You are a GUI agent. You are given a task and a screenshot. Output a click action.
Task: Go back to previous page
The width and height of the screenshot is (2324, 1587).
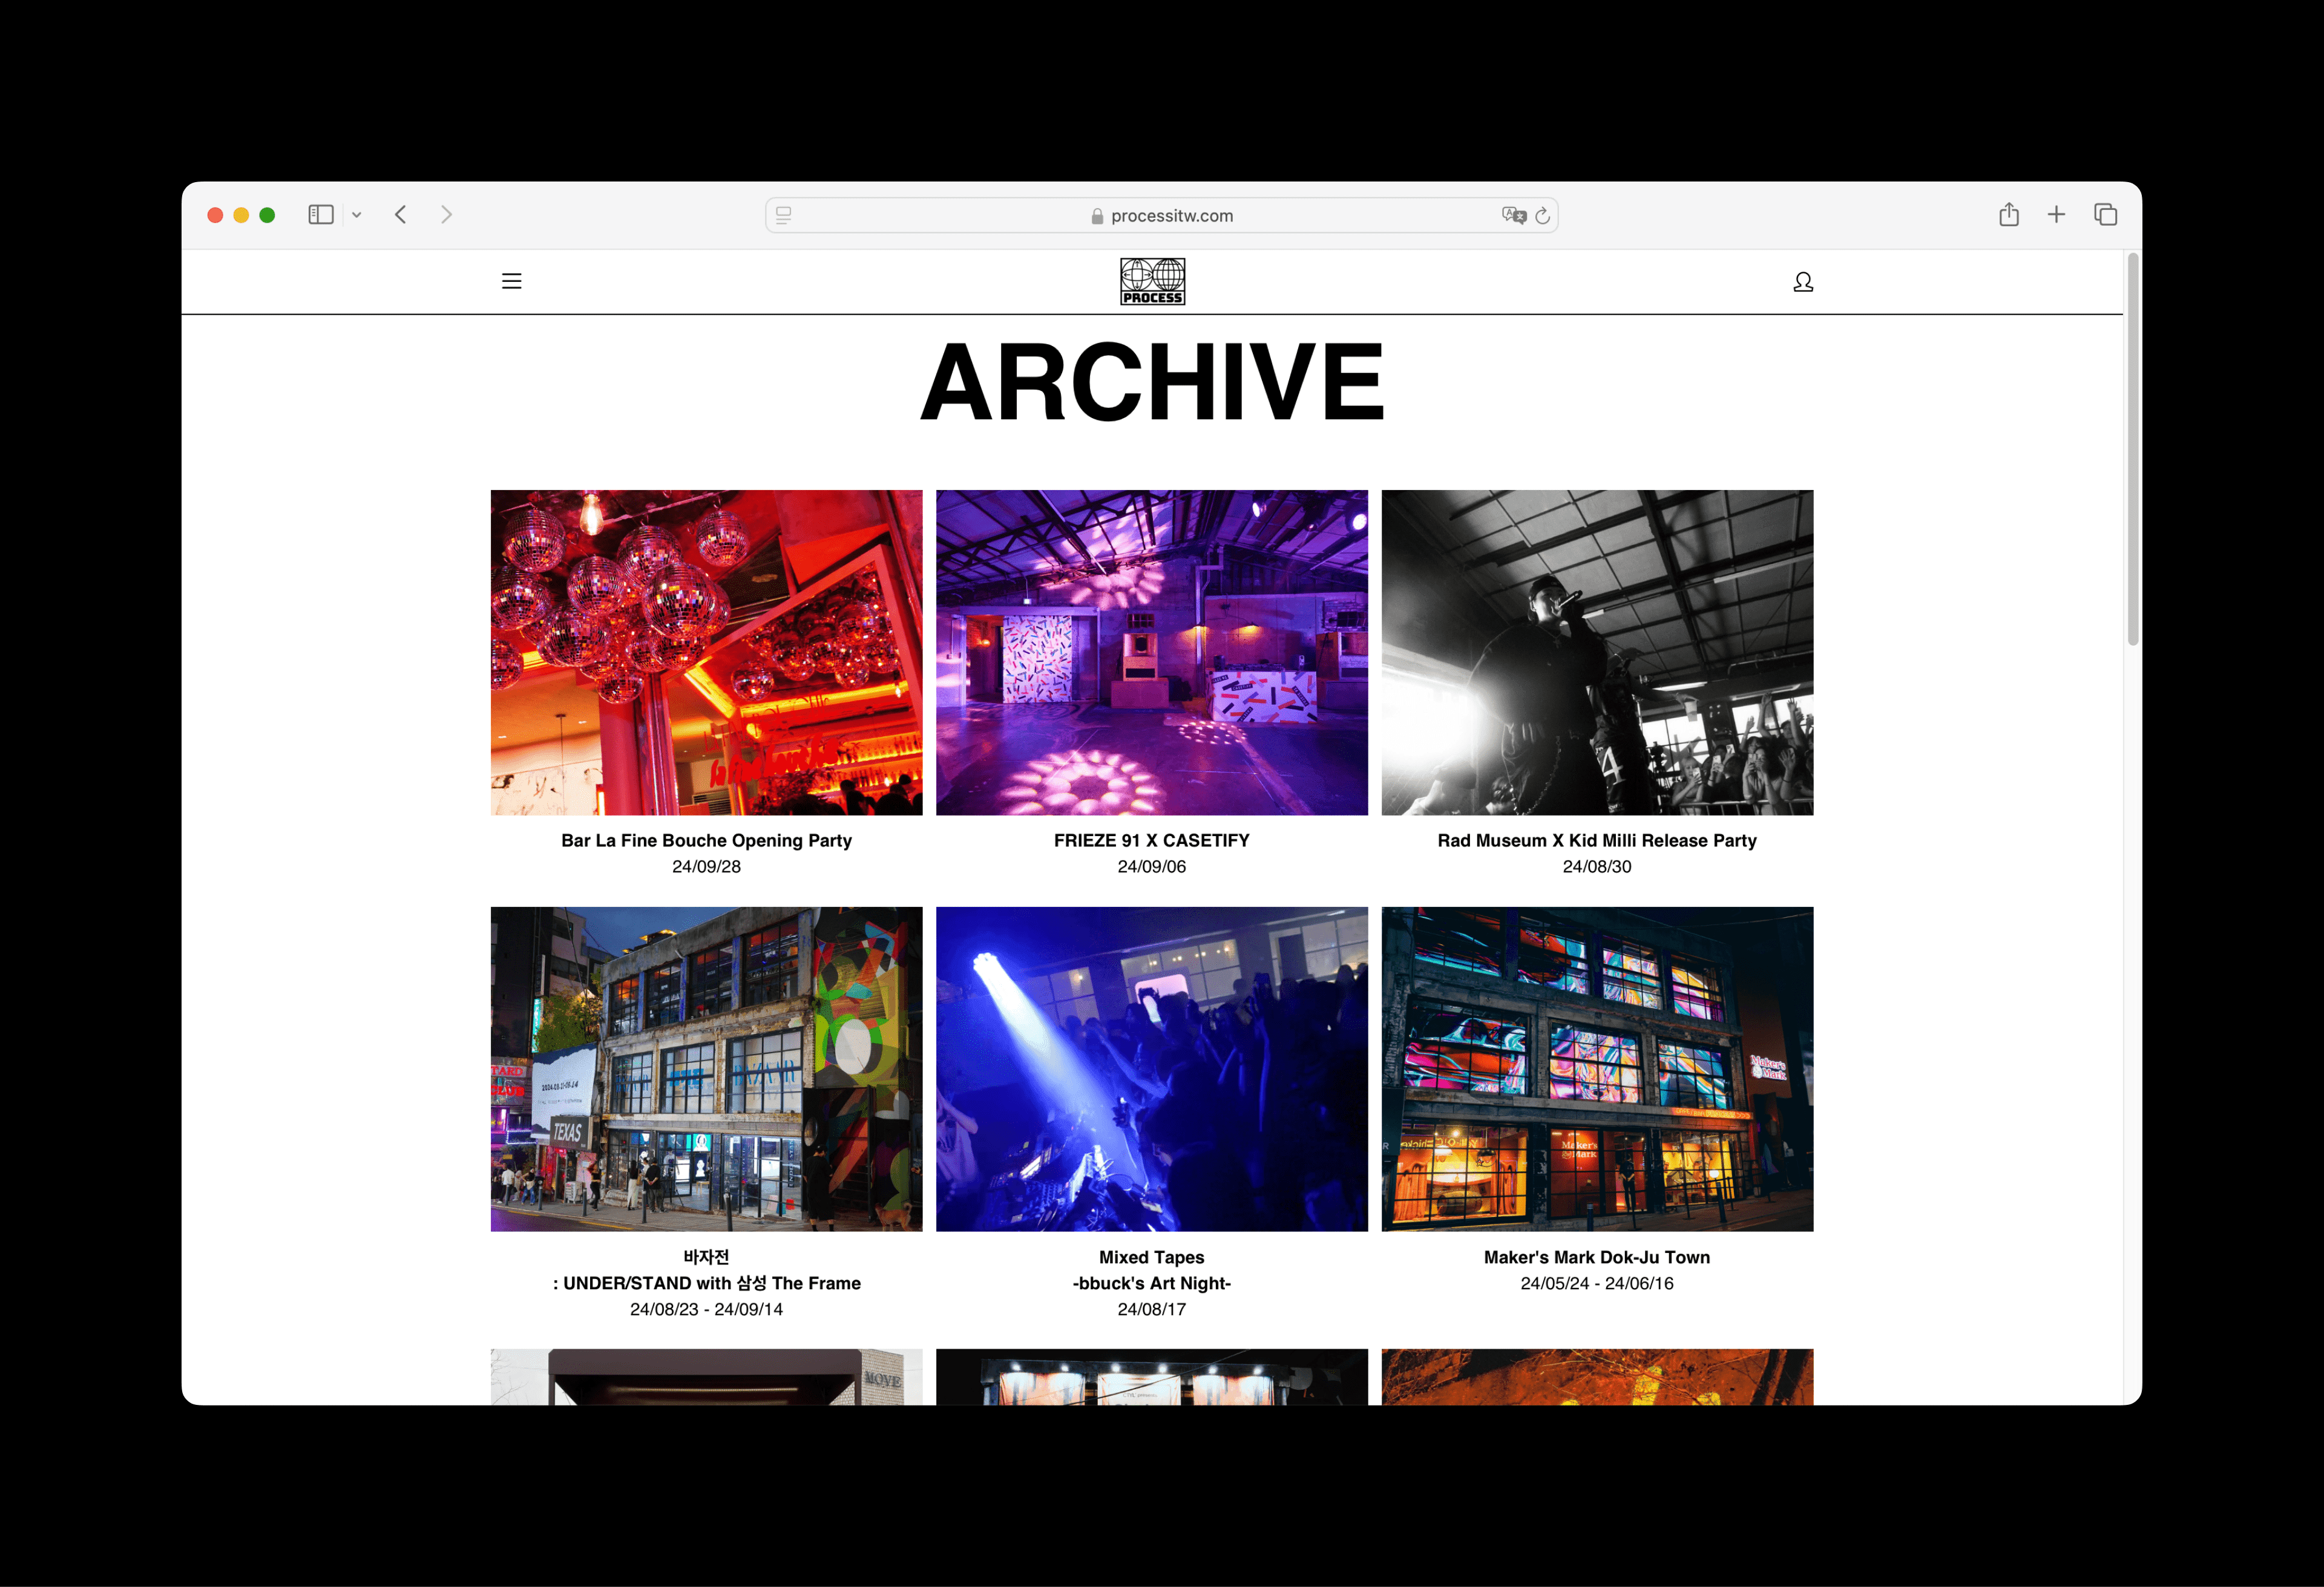click(401, 215)
